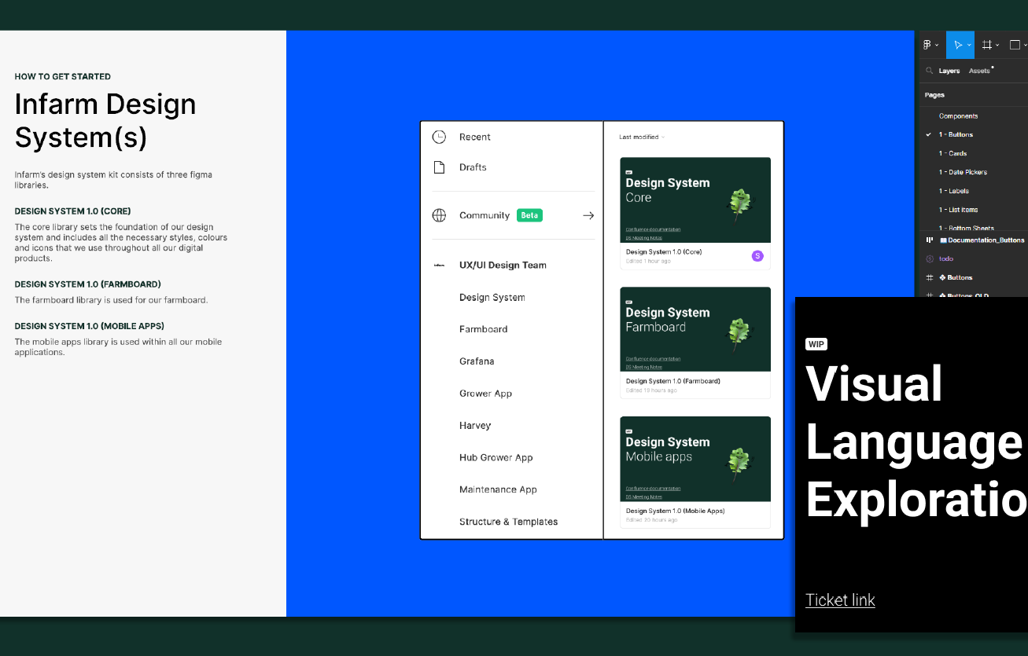Viewport: 1028px width, 656px height.
Task: Open the Move tool dropdown chevron
Action: click(x=969, y=46)
